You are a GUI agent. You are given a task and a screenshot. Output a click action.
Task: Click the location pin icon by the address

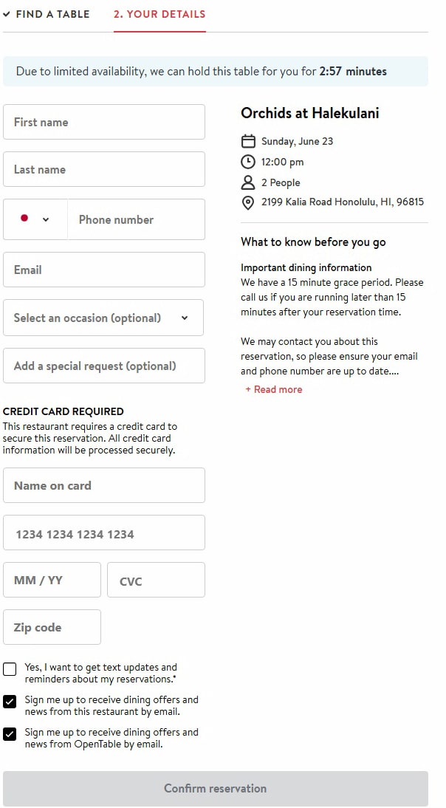[248, 202]
